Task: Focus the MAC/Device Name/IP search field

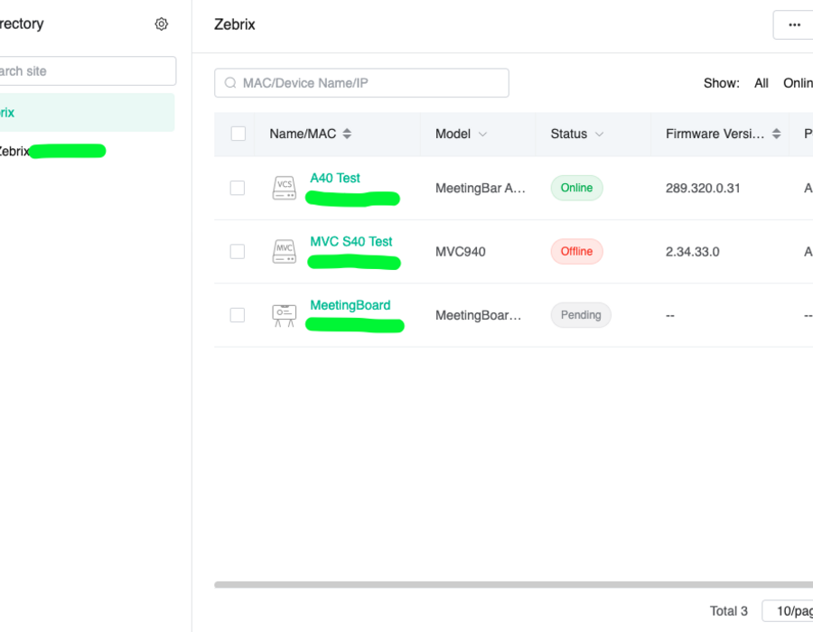Action: pos(361,83)
